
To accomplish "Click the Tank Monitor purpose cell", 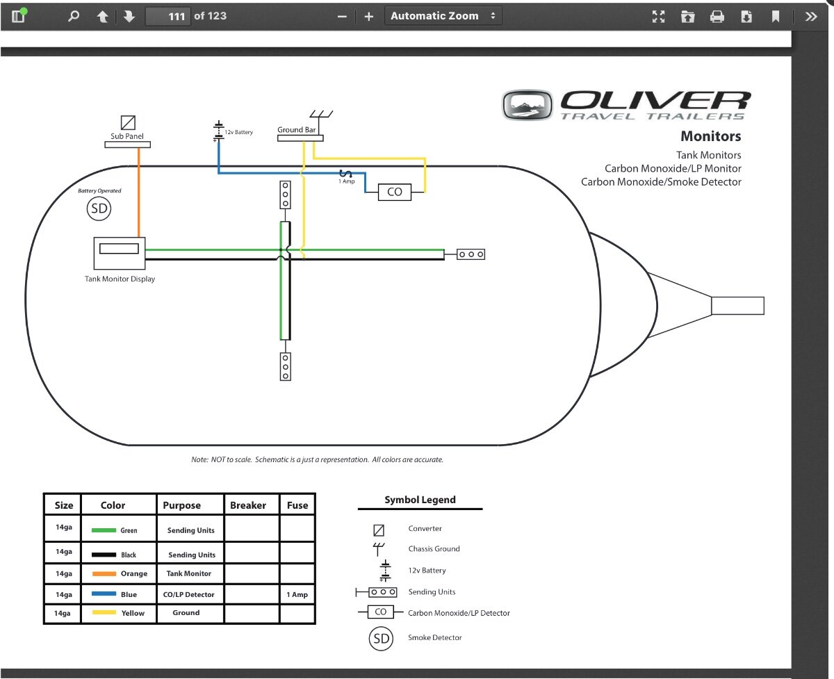I will pos(189,574).
